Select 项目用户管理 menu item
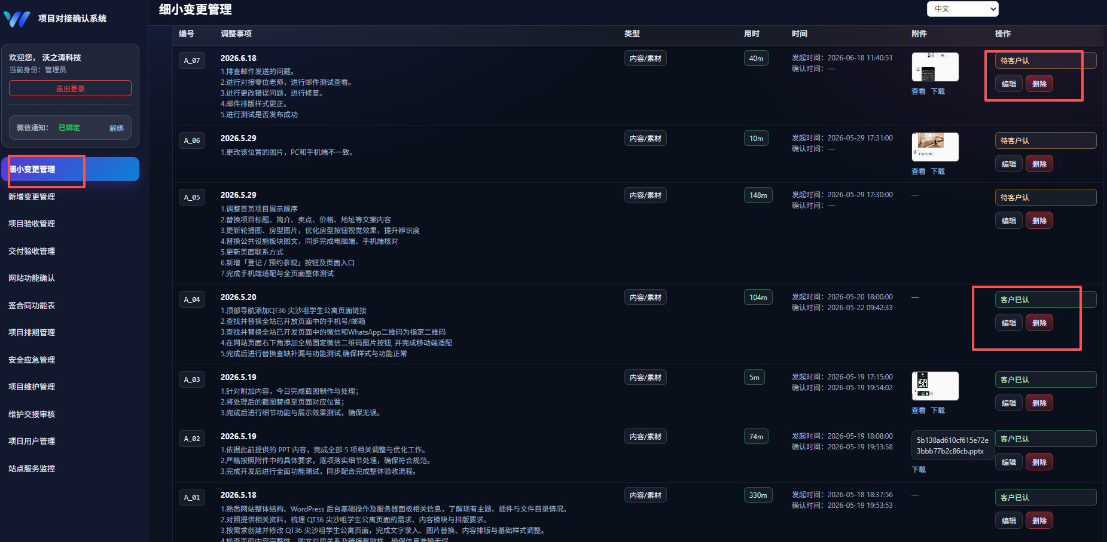 (32, 441)
